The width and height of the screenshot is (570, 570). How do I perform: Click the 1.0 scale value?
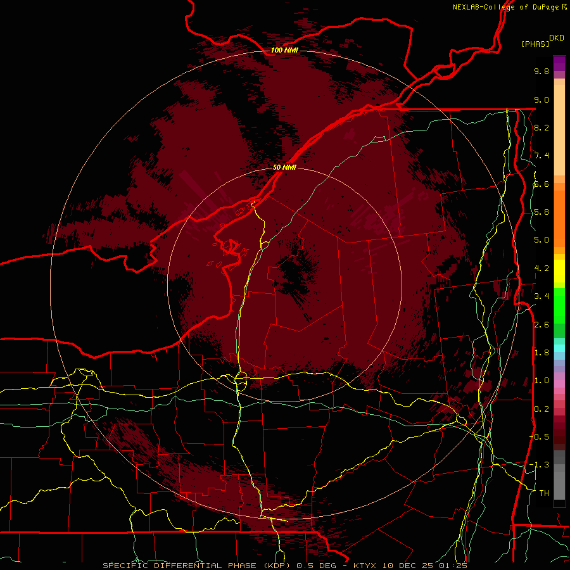541,381
